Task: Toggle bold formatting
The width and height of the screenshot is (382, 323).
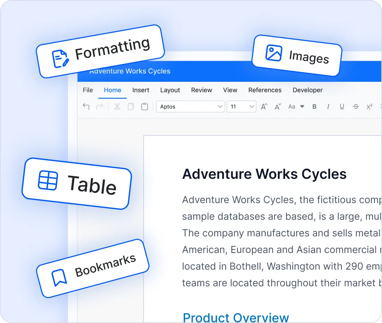Action: [314, 106]
